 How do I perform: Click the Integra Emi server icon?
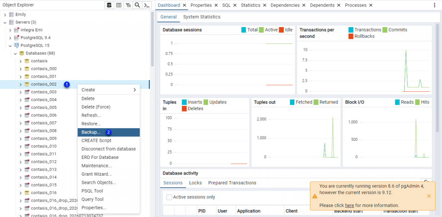[x=16, y=30]
